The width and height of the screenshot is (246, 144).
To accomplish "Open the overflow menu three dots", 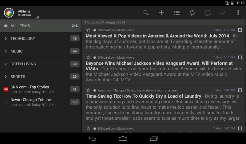I will (x=238, y=13).
